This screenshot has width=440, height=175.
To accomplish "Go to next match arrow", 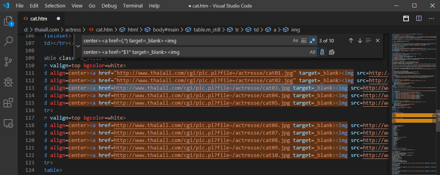I will (359, 41).
